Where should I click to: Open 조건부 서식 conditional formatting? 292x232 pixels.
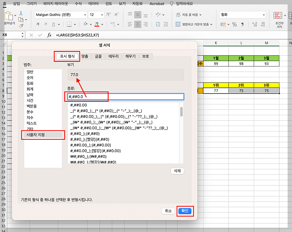point(279,20)
